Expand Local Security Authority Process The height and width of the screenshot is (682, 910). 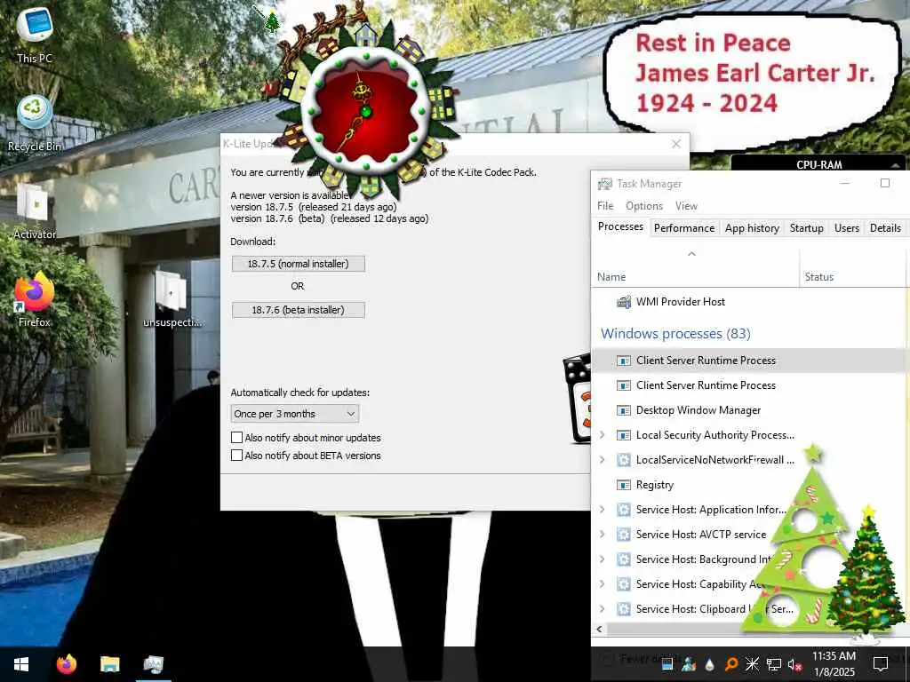coord(602,435)
